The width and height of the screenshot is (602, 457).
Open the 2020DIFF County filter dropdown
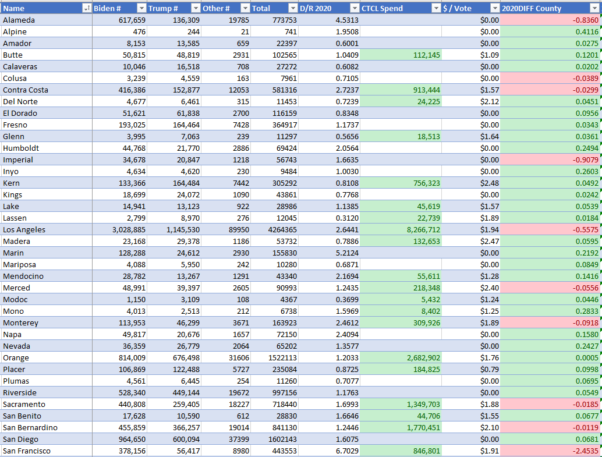coord(594,9)
